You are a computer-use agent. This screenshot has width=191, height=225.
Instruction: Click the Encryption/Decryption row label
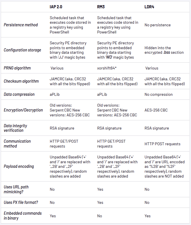pyautogui.click(x=23, y=110)
